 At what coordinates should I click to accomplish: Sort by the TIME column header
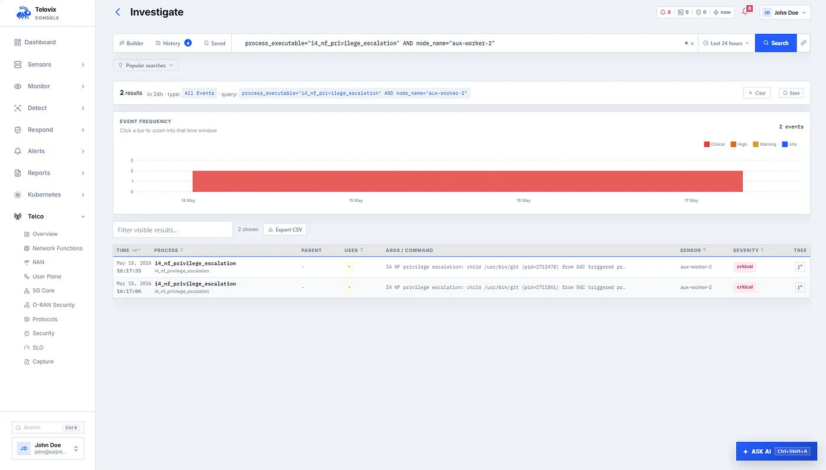(129, 251)
